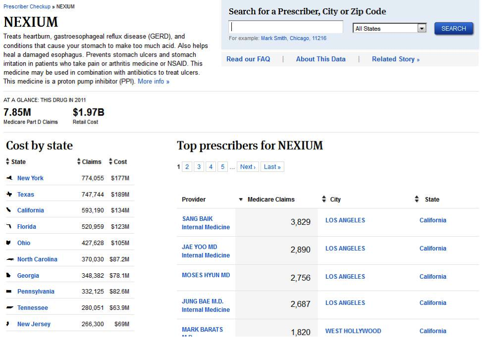Open the New York state link
Viewport: 482px width, 337px height.
coord(31,178)
